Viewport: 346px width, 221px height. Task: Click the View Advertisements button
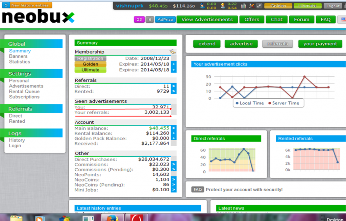point(207,19)
